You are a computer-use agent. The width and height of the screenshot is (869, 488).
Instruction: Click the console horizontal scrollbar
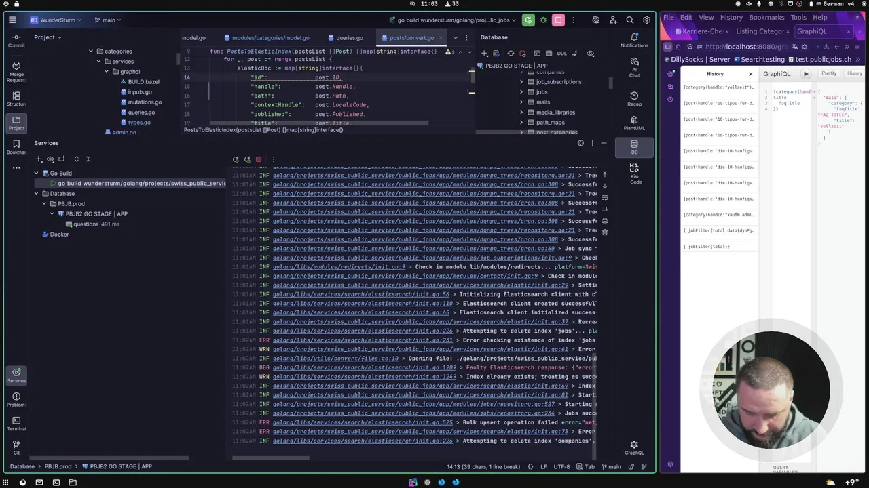[270, 458]
